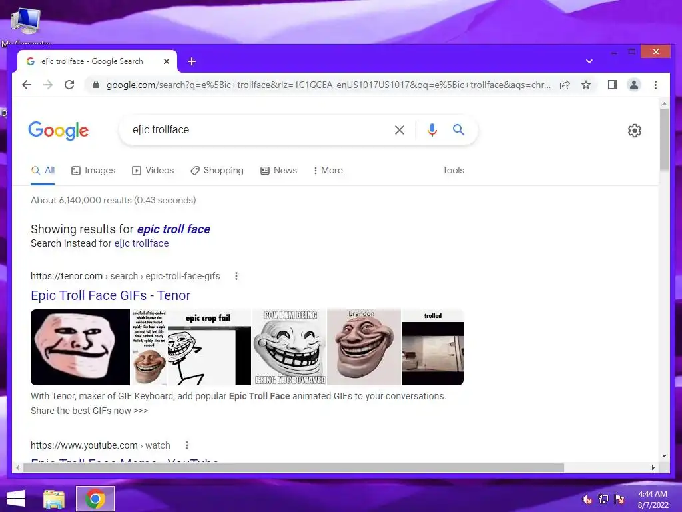Close the e[ic trollface tab
Image resolution: width=682 pixels, height=512 pixels.
166,61
